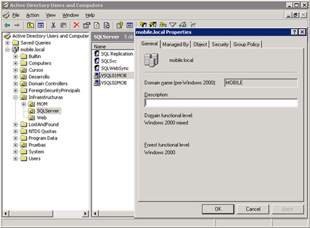Click the computer icon beside VSQL02MOB
310x228 pixels.
tap(97, 82)
